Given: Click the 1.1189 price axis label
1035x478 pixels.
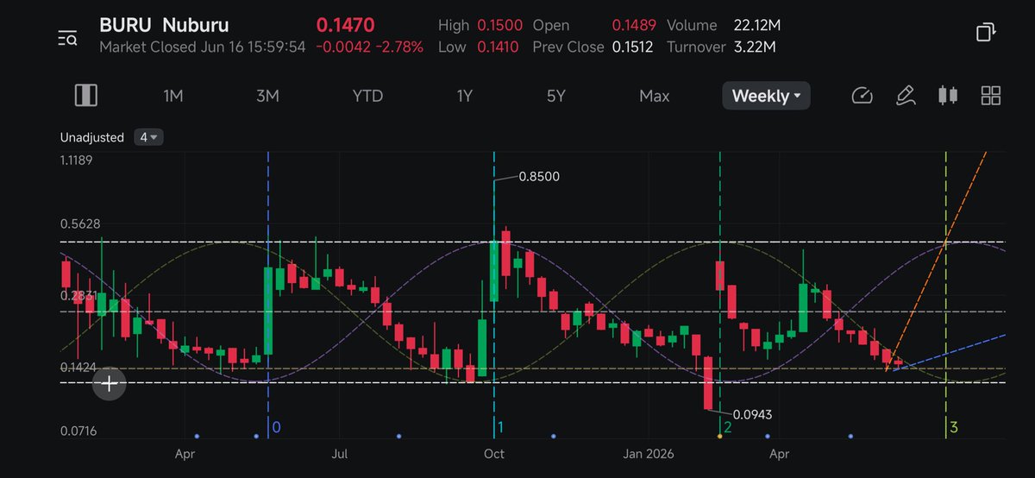Looking at the screenshot, I should [x=77, y=160].
